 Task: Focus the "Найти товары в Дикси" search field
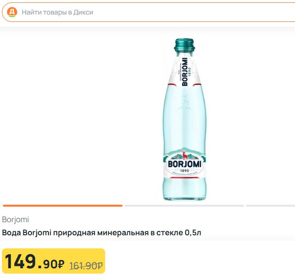(x=149, y=12)
